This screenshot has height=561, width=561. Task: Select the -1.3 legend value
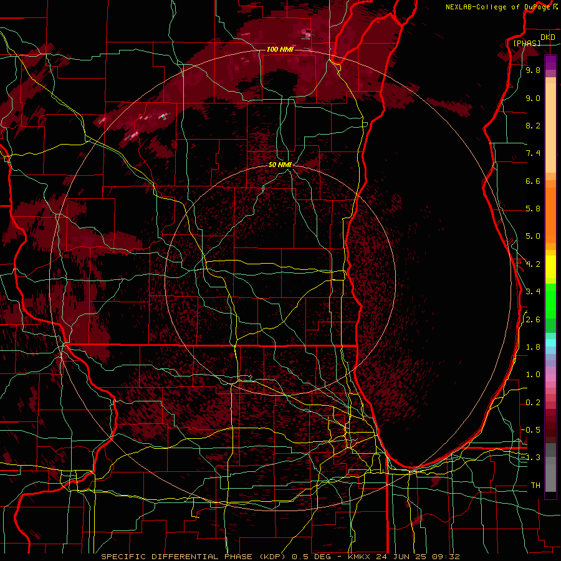tap(531, 458)
